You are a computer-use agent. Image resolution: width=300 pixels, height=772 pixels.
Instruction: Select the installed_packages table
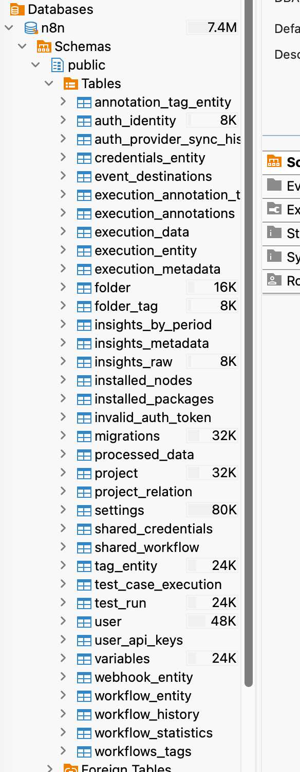(x=154, y=399)
